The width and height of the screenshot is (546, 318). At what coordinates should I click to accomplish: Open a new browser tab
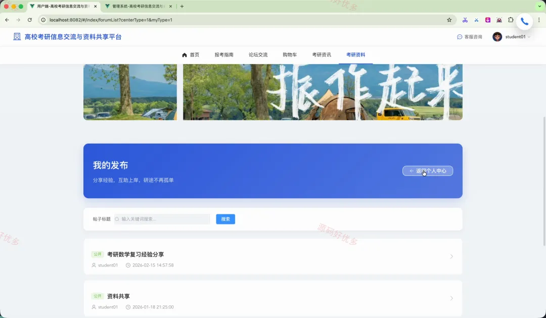(182, 6)
